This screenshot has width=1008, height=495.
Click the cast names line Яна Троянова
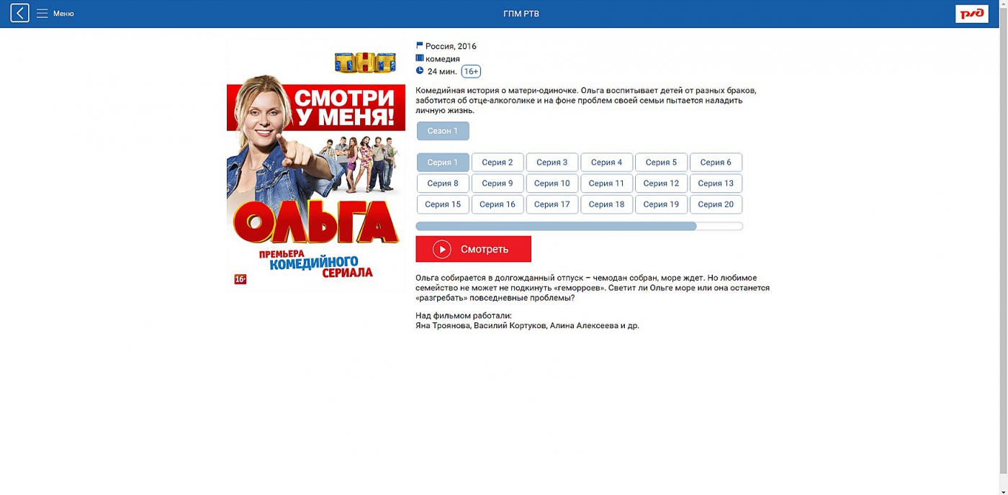tap(527, 326)
